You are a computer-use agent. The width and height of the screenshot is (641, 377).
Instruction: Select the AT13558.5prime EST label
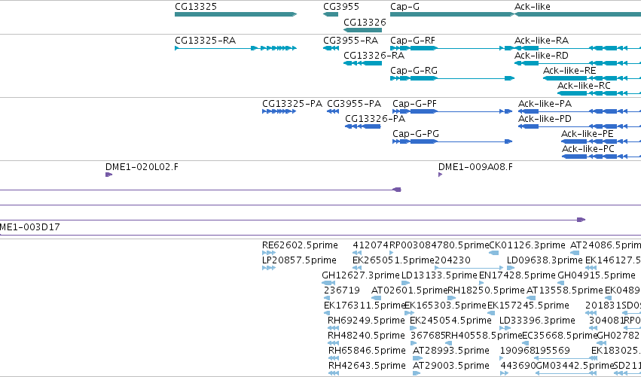tap(565, 290)
